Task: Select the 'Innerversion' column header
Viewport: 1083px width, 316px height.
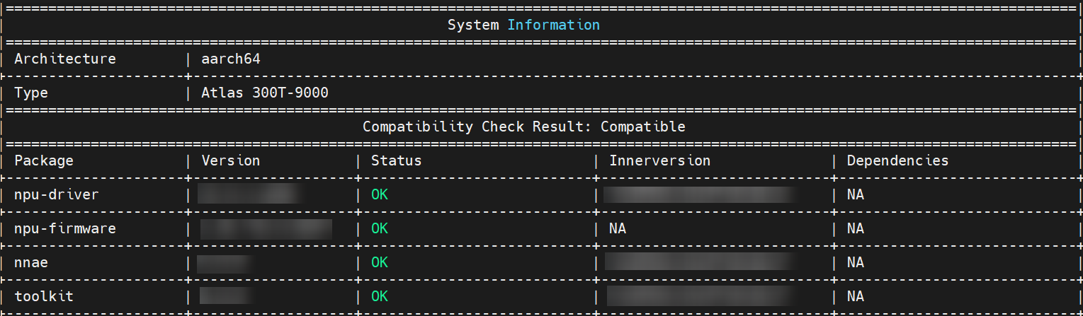Action: tap(660, 160)
